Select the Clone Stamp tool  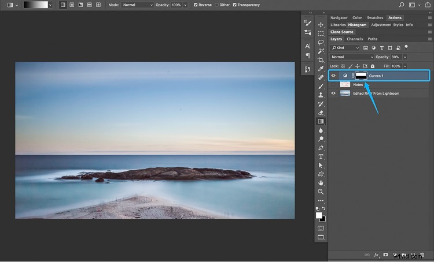pos(321,95)
